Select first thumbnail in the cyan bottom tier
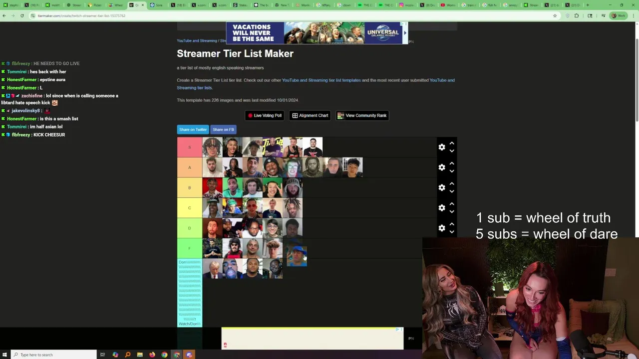 212,268
